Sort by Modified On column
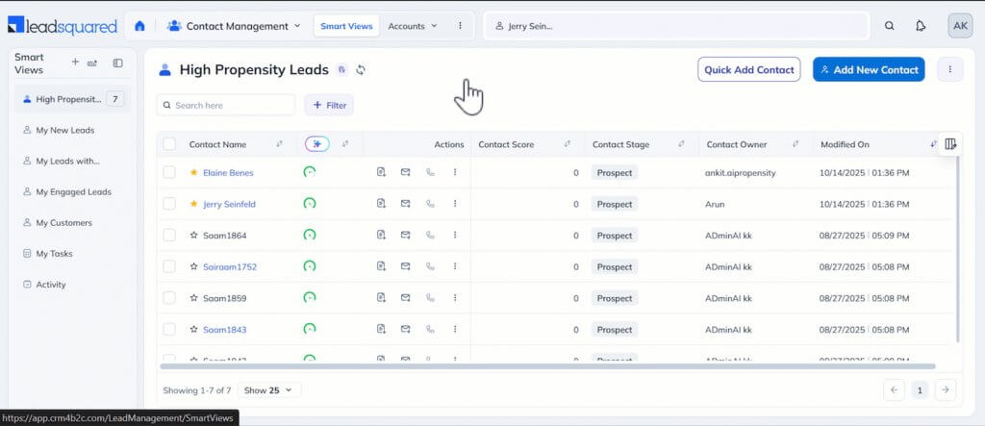985x426 pixels. [933, 144]
